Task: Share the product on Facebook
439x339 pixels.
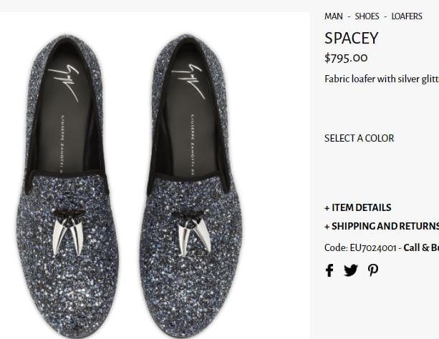Action: (329, 270)
